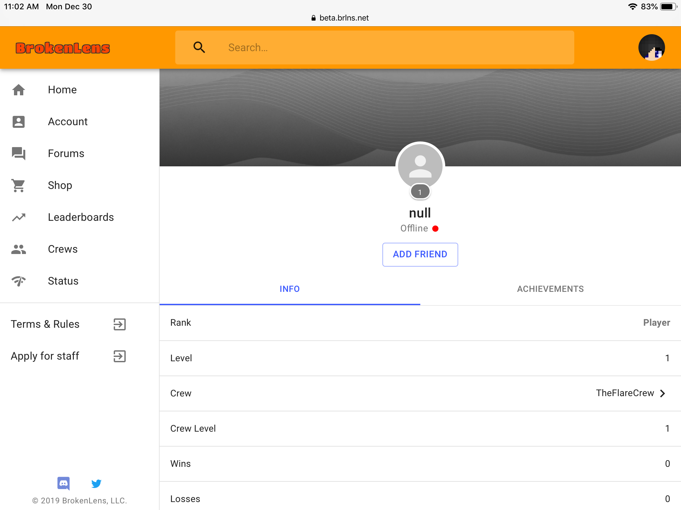
Task: Click the Losses row label
Action: [185, 499]
